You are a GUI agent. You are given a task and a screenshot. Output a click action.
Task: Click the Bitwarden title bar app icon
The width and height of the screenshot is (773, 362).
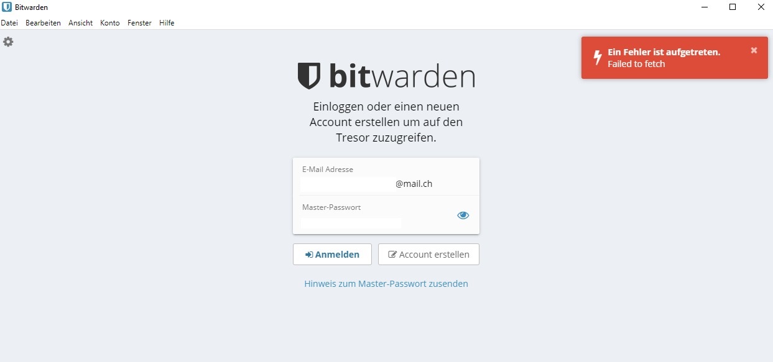[x=7, y=7]
